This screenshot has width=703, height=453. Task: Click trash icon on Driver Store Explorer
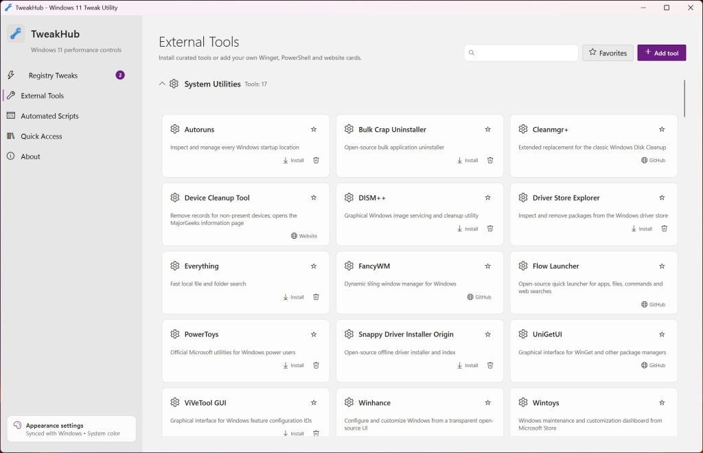664,229
